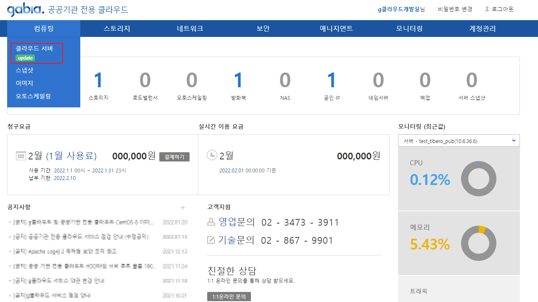538x302 pixels.
Task: Open the 모니터링 top menu
Action: pyautogui.click(x=409, y=29)
